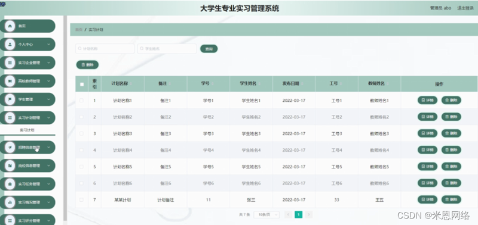
Task: Check the row checkbox for 计划名称2
Action: [x=81, y=117]
